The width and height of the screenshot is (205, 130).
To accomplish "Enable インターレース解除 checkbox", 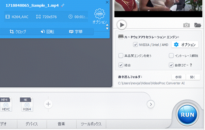I will pyautogui.click(x=171, y=56).
